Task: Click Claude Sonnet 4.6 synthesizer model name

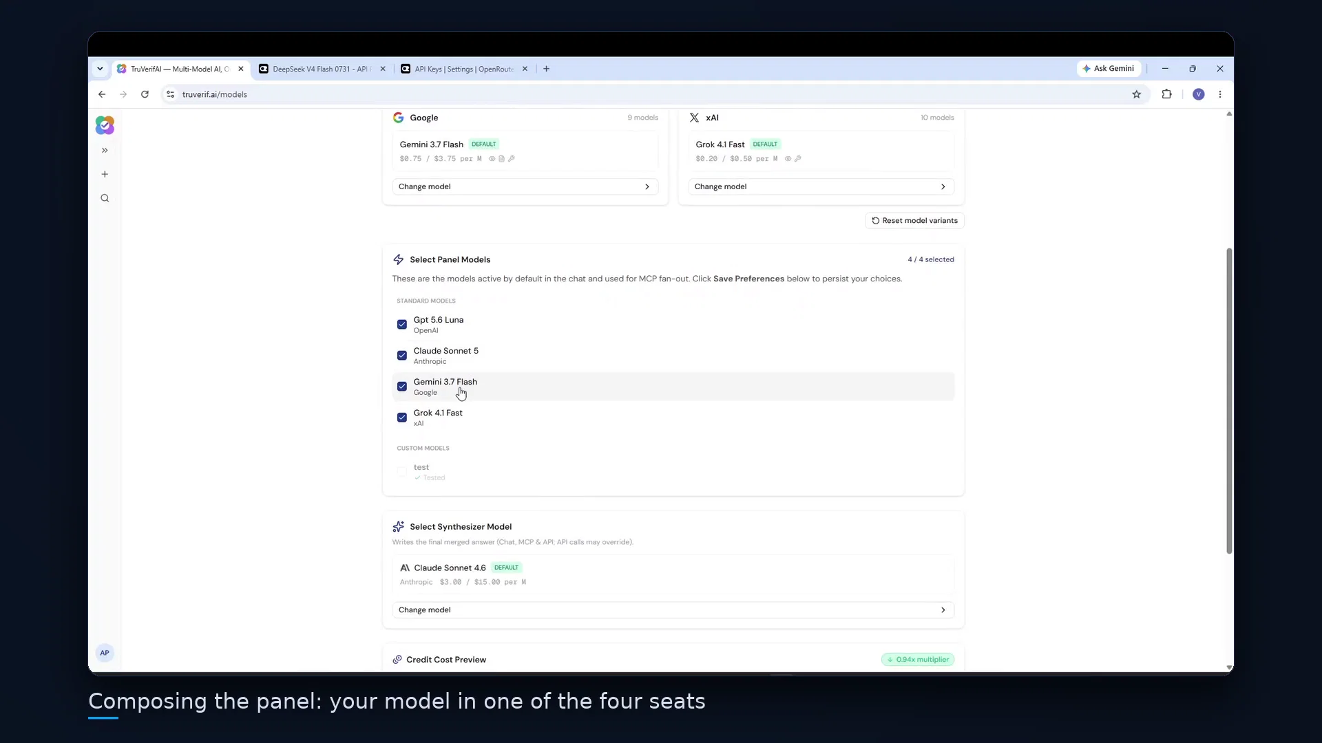Action: 450,568
